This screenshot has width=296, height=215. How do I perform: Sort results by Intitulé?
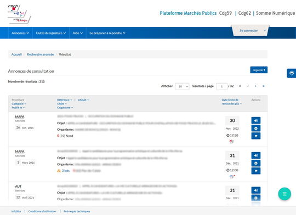(83, 100)
